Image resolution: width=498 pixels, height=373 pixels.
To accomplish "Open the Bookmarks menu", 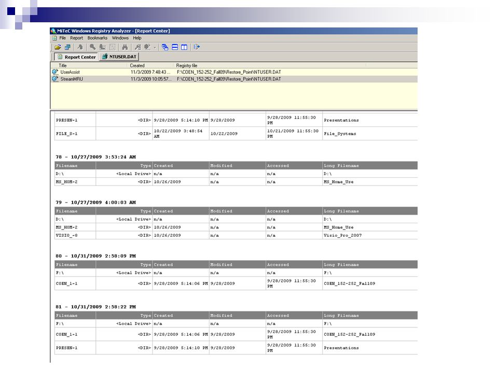I will tap(98, 38).
